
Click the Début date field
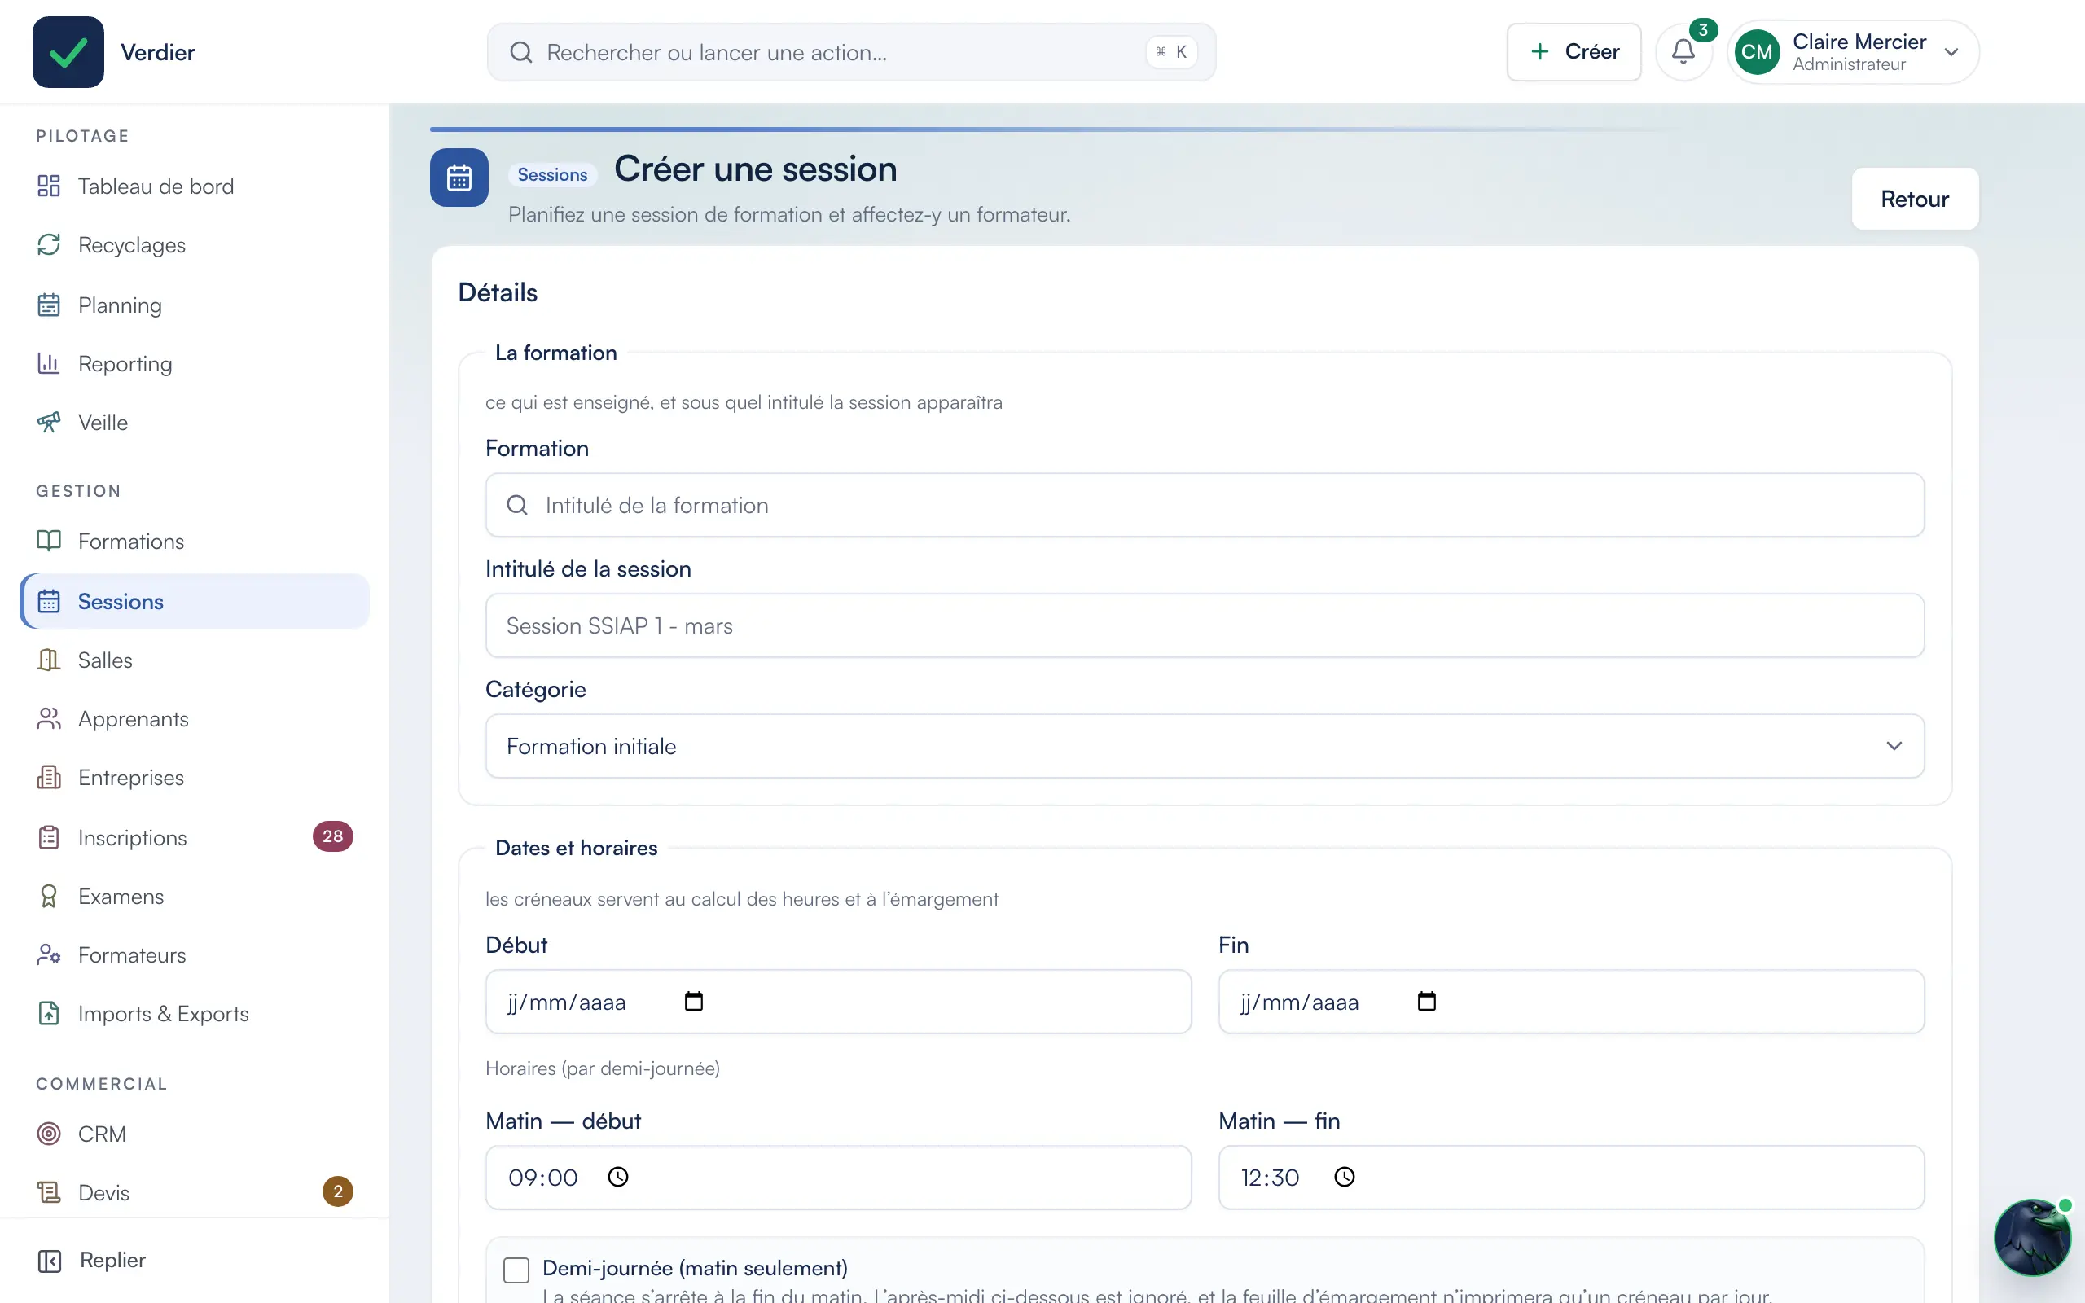(x=838, y=1002)
